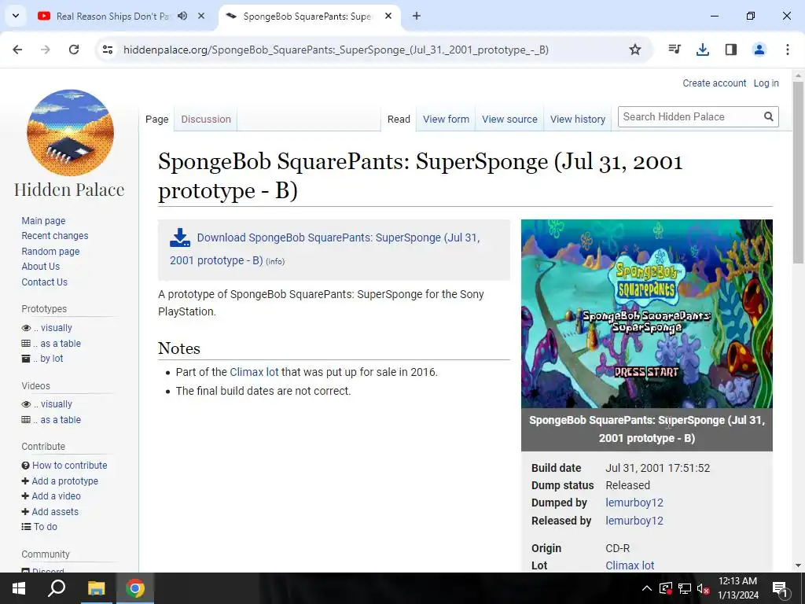Toggle Chrome side panel icon

731,50
